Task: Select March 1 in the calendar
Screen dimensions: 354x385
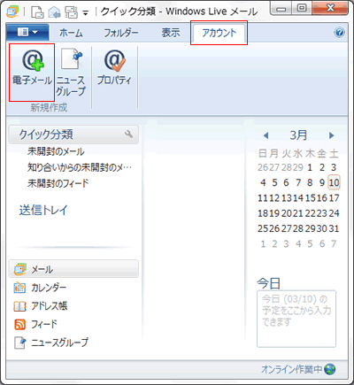Action: pos(310,167)
